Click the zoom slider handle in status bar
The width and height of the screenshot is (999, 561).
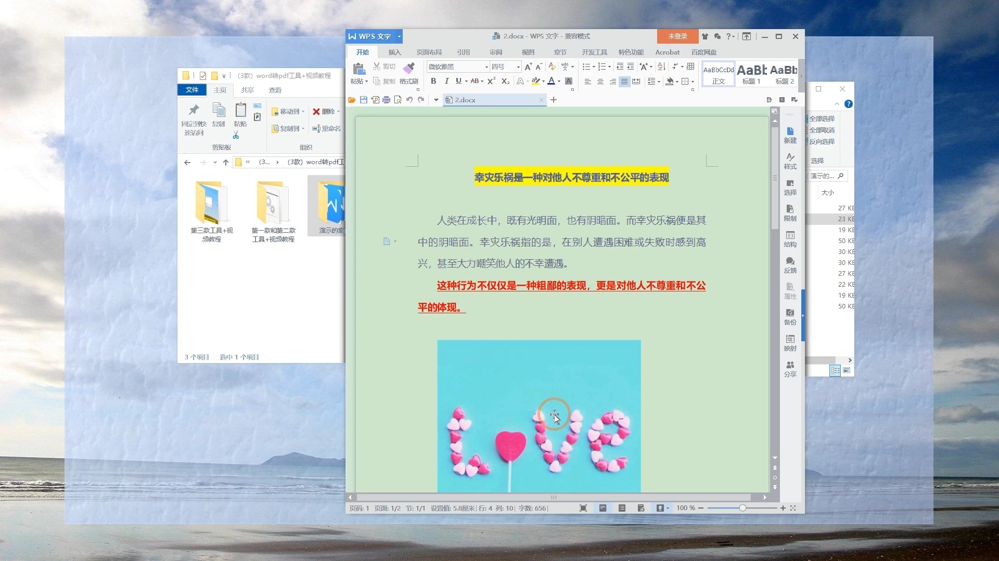742,508
